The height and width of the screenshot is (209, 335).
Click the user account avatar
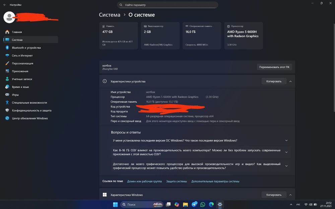[x=9, y=17]
